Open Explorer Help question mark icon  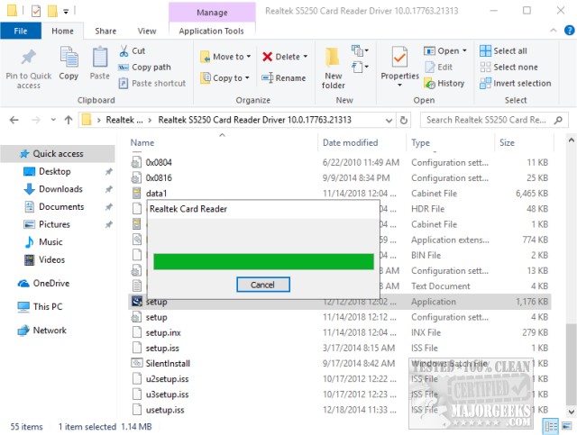pyautogui.click(x=569, y=31)
